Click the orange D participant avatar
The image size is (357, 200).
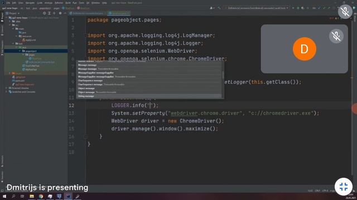305,49
